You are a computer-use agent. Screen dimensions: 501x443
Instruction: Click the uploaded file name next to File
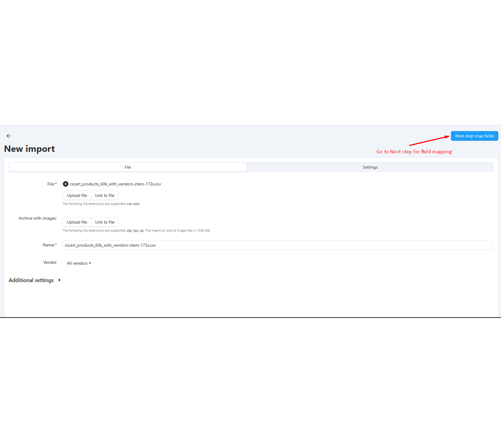click(115, 184)
